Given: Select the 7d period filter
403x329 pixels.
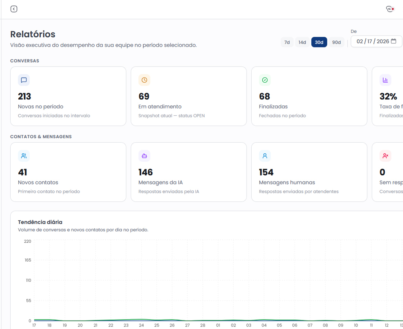Looking at the screenshot, I should coord(287,42).
